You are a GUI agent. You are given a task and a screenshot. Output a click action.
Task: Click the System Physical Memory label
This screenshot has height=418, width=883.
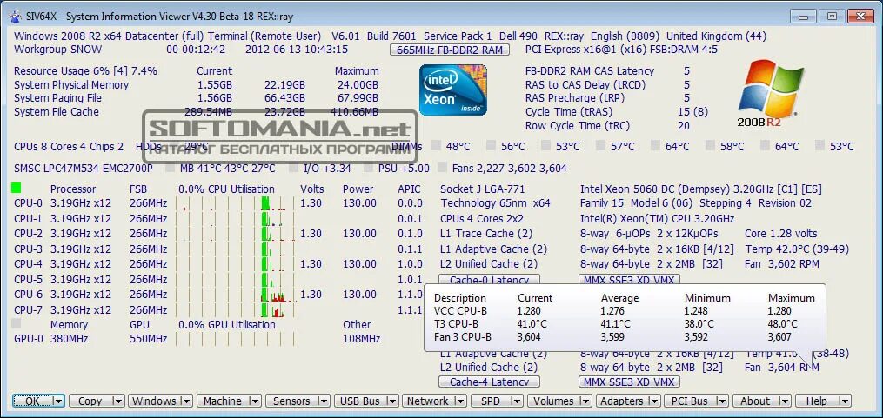pyautogui.click(x=71, y=85)
